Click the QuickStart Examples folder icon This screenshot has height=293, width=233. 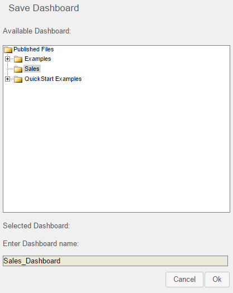pos(18,79)
